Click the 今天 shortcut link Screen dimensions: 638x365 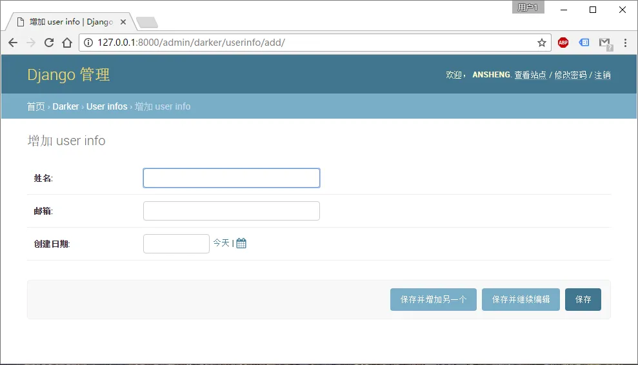(221, 243)
